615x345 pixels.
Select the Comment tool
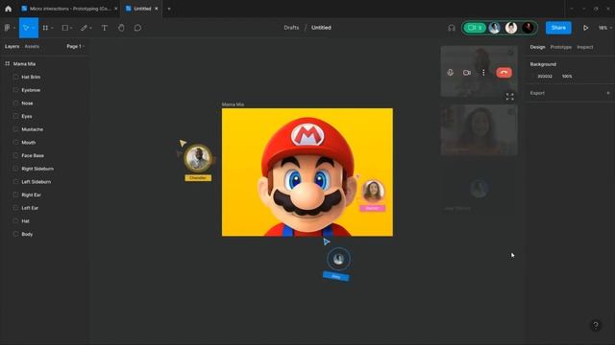[x=137, y=28]
